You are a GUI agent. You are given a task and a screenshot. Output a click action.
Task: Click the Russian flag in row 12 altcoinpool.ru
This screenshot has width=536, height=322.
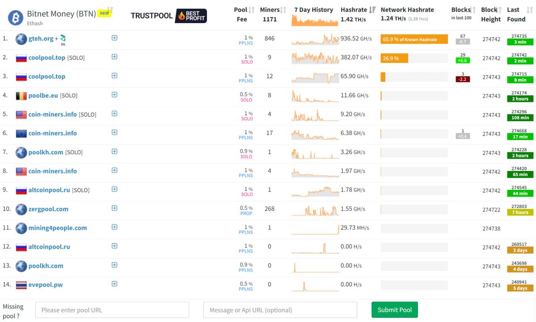[x=21, y=247]
